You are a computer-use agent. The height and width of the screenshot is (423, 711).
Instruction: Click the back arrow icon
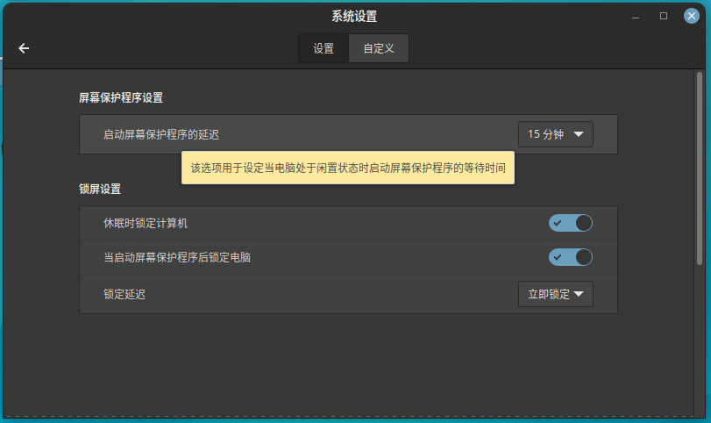tap(24, 48)
